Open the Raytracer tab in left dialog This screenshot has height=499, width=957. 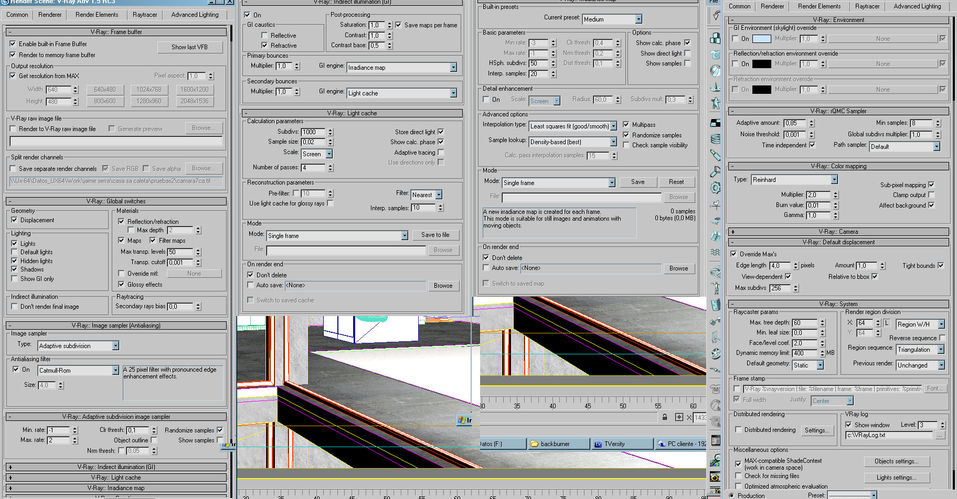coord(145,15)
